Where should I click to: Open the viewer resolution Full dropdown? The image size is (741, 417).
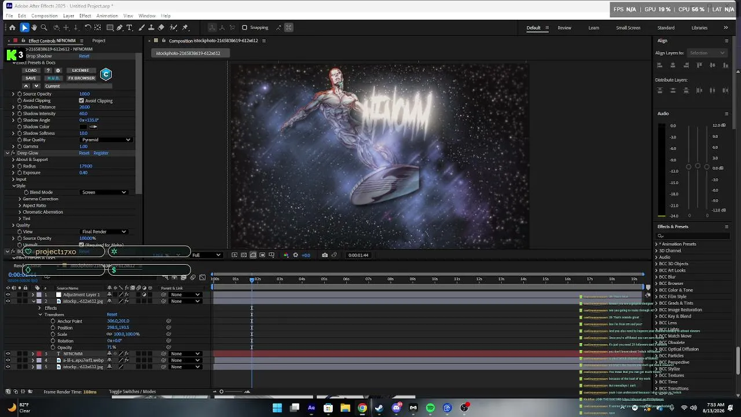[x=206, y=255]
